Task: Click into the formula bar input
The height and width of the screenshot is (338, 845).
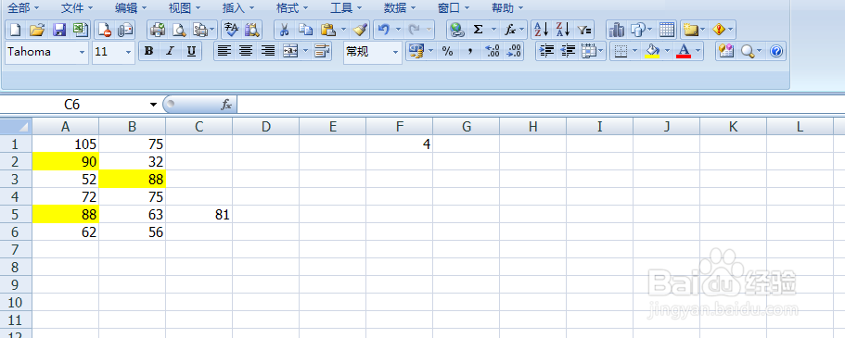Action: [541, 105]
